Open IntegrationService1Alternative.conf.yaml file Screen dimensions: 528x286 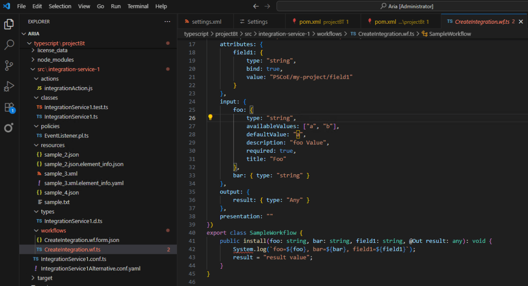[91, 268]
